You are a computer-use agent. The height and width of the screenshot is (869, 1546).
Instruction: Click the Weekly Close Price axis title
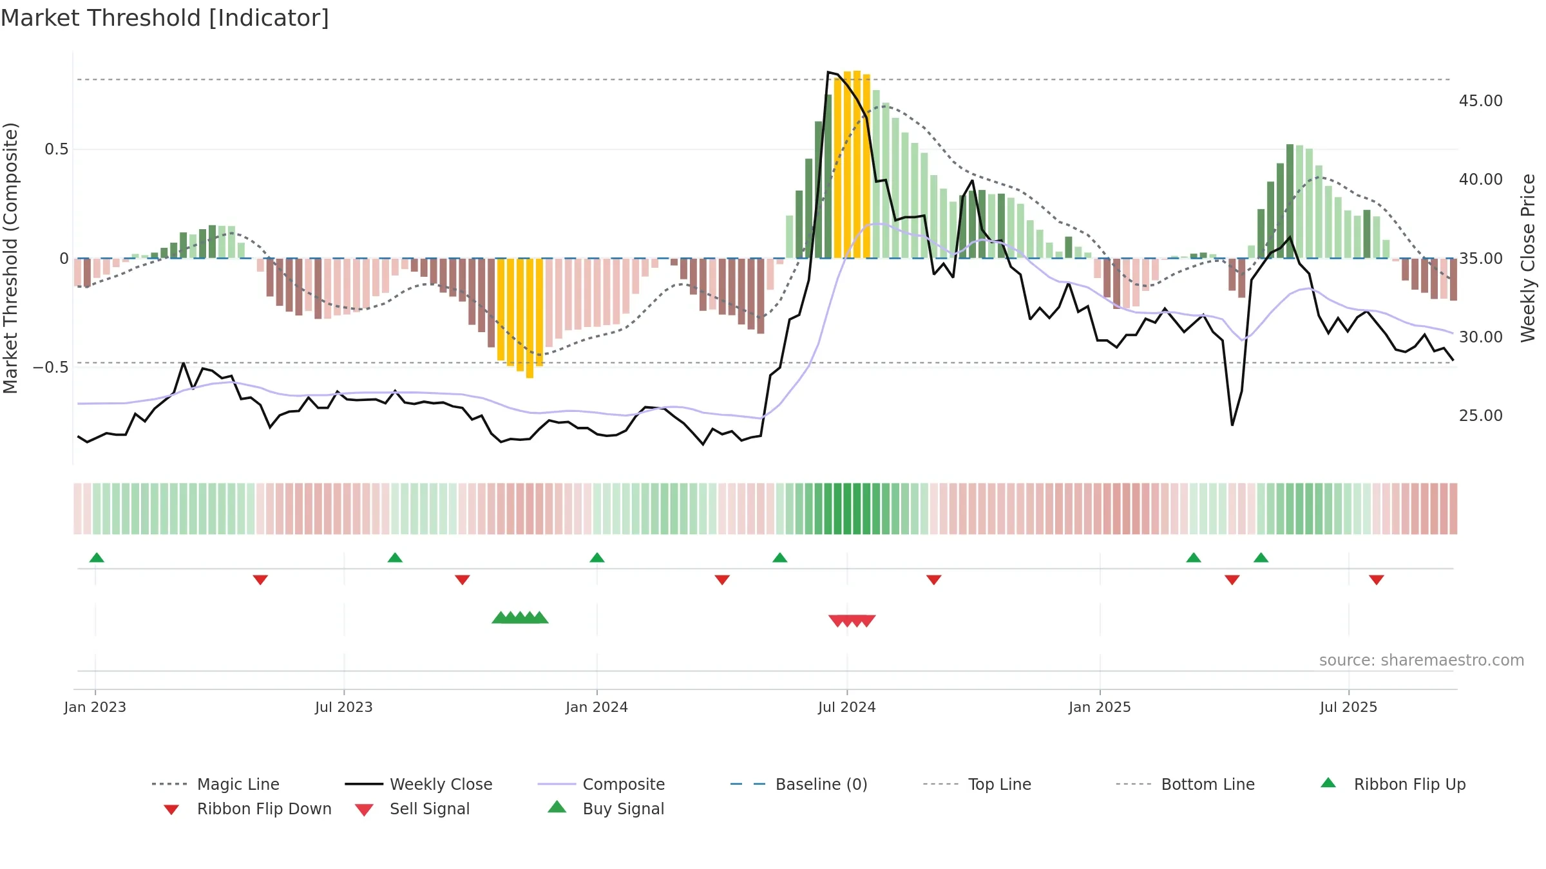pyautogui.click(x=1528, y=258)
